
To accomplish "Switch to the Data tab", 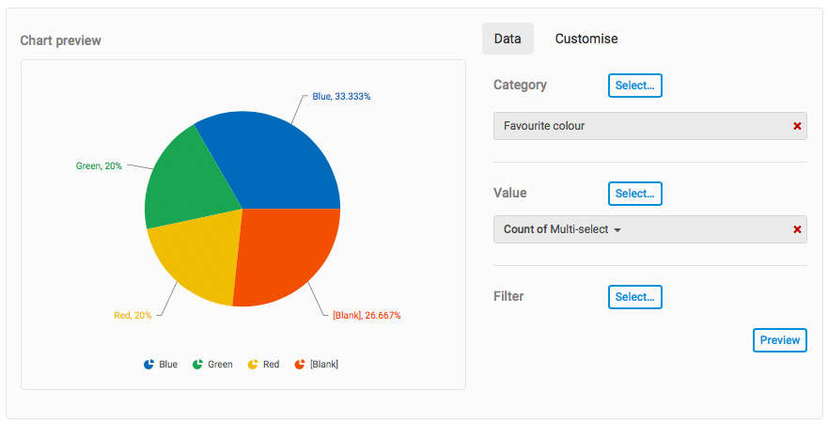I will (508, 39).
